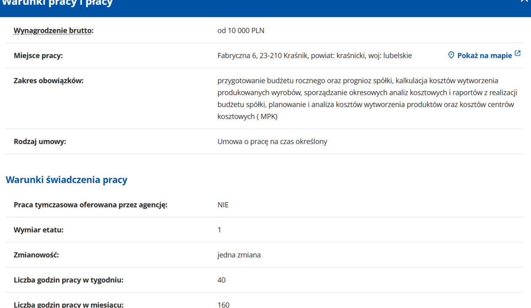Click the Liczba godzin pracy w miesiącu label

tap(69, 304)
